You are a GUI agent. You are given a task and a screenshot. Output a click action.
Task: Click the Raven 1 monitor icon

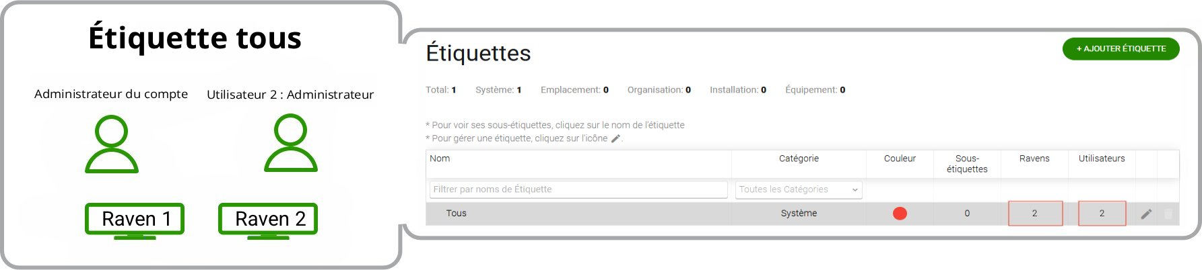[135, 221]
